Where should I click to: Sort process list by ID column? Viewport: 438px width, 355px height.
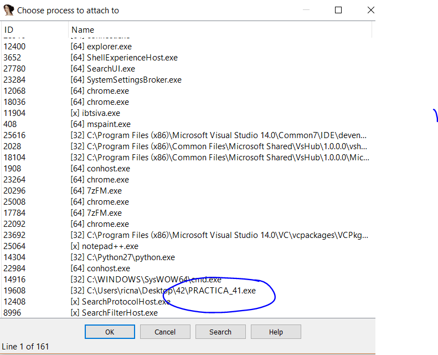(33, 30)
